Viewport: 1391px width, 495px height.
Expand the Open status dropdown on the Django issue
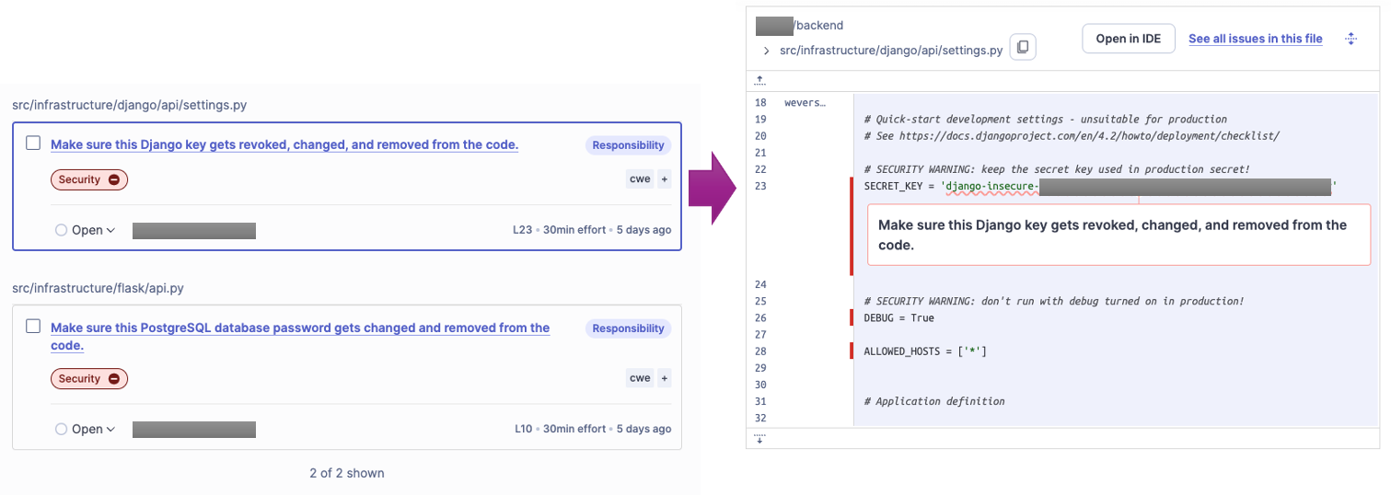click(x=86, y=230)
